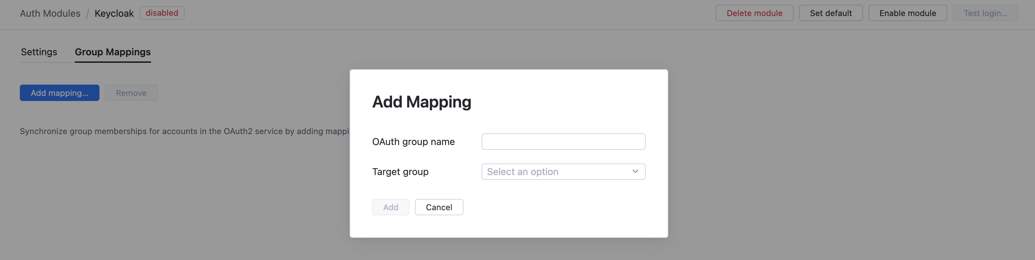
Task: Click the Target group dropdown chevron arrow
Action: (635, 171)
